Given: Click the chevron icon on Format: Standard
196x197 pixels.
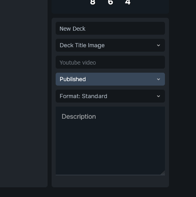Looking at the screenshot, I should point(158,96).
